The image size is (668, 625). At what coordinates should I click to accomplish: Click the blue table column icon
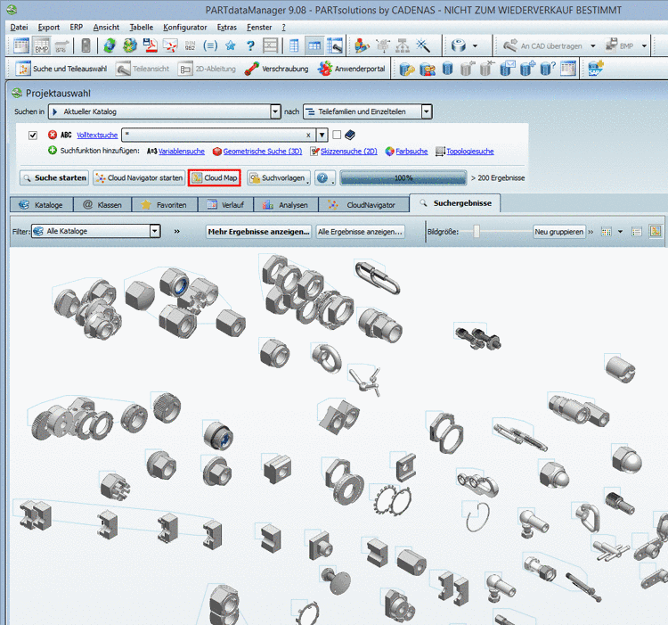pos(294,45)
